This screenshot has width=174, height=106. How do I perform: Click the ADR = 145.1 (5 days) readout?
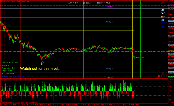[x=80, y=3]
